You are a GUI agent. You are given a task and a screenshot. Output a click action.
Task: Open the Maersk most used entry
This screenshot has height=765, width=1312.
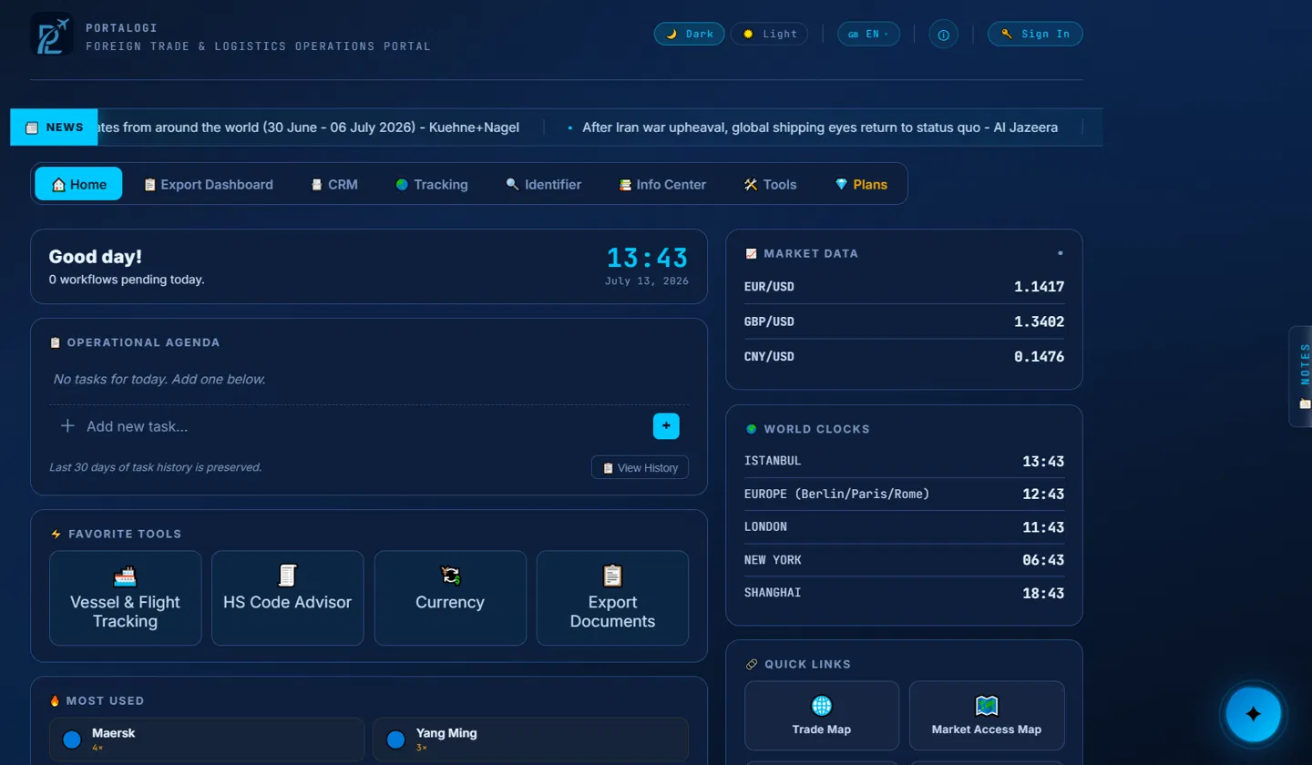tap(207, 739)
